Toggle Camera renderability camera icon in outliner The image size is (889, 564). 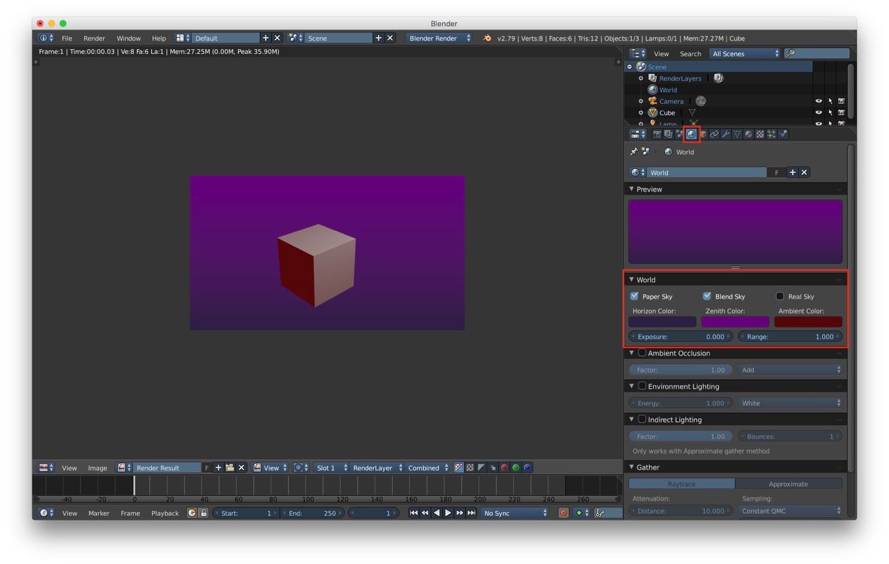coord(841,101)
